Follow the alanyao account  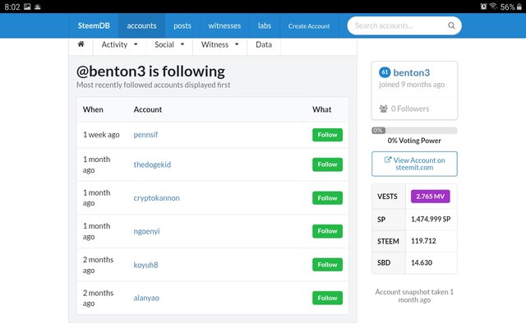point(327,298)
